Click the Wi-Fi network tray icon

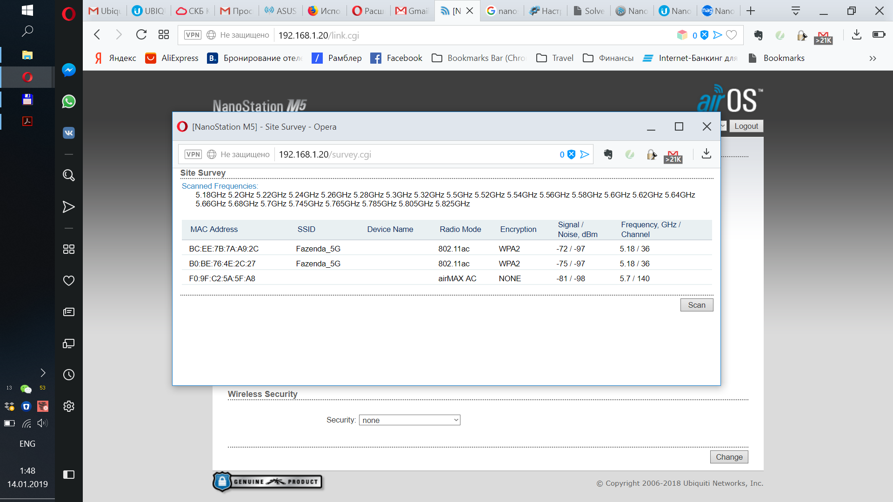point(27,423)
